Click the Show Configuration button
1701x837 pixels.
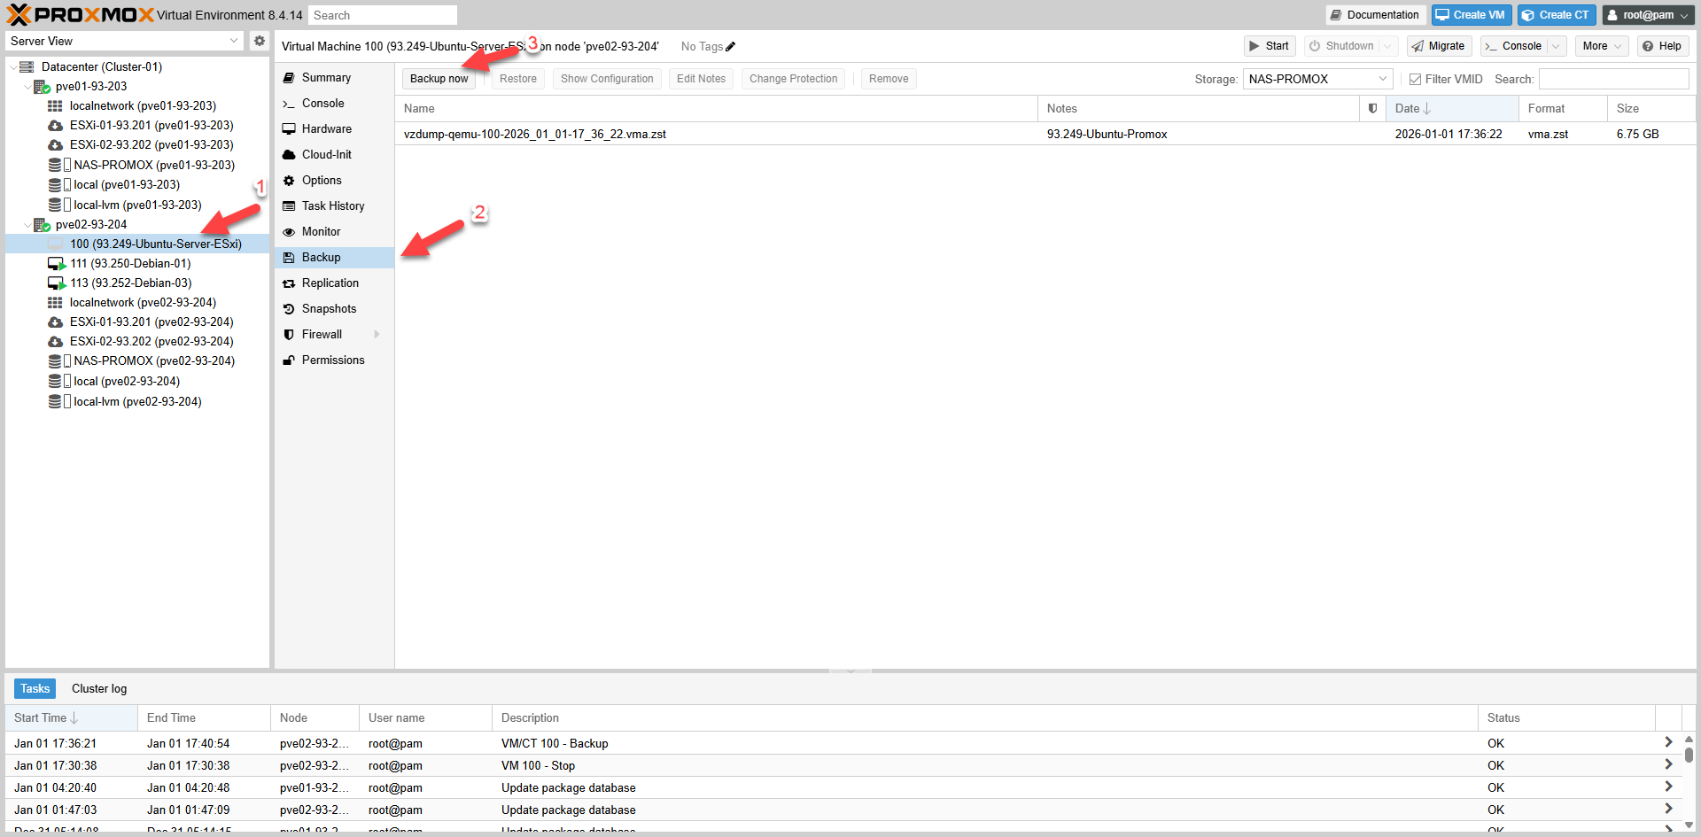coord(606,78)
